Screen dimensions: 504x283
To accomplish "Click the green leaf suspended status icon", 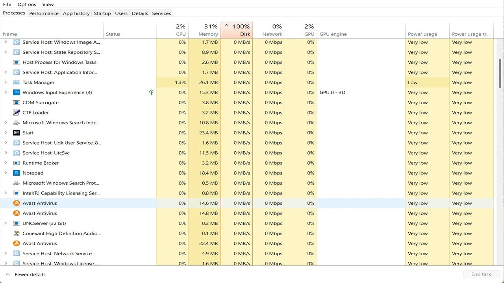I will coord(151,92).
